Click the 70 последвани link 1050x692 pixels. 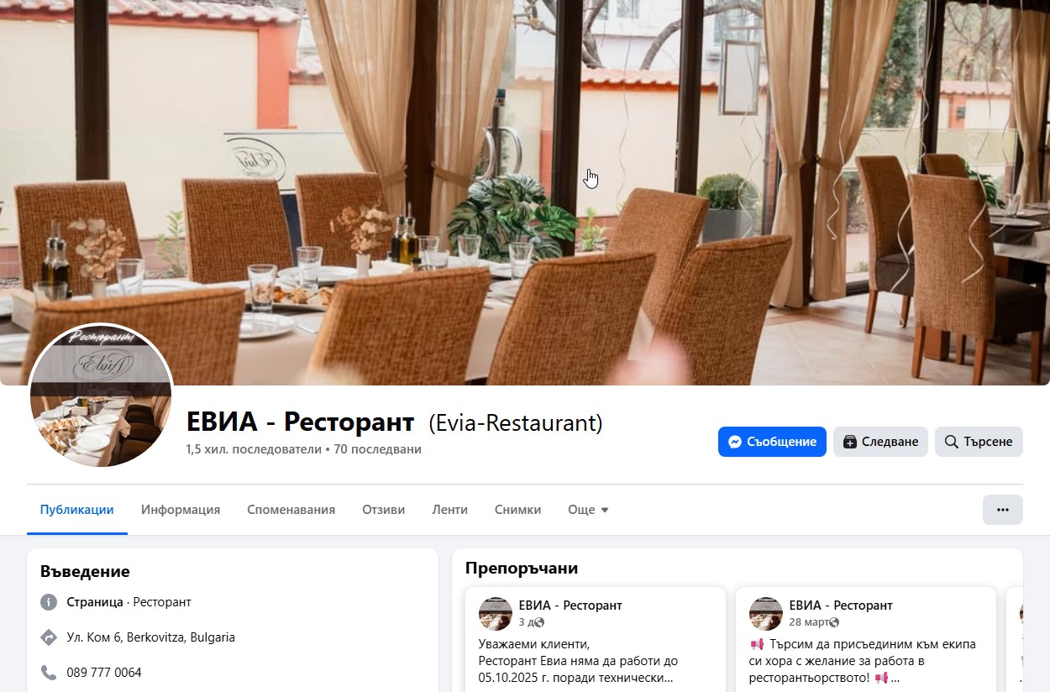[377, 449]
